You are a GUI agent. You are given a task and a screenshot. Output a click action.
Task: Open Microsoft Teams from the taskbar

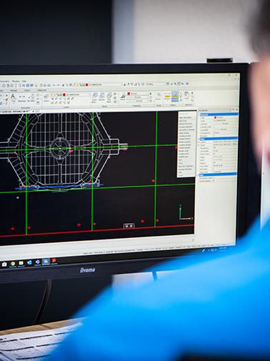[37, 262]
